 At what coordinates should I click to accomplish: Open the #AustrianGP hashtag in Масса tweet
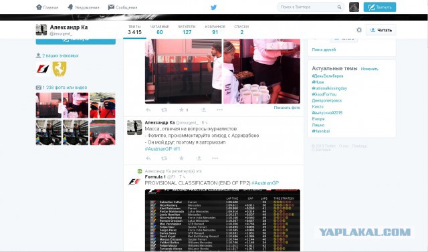point(158,149)
